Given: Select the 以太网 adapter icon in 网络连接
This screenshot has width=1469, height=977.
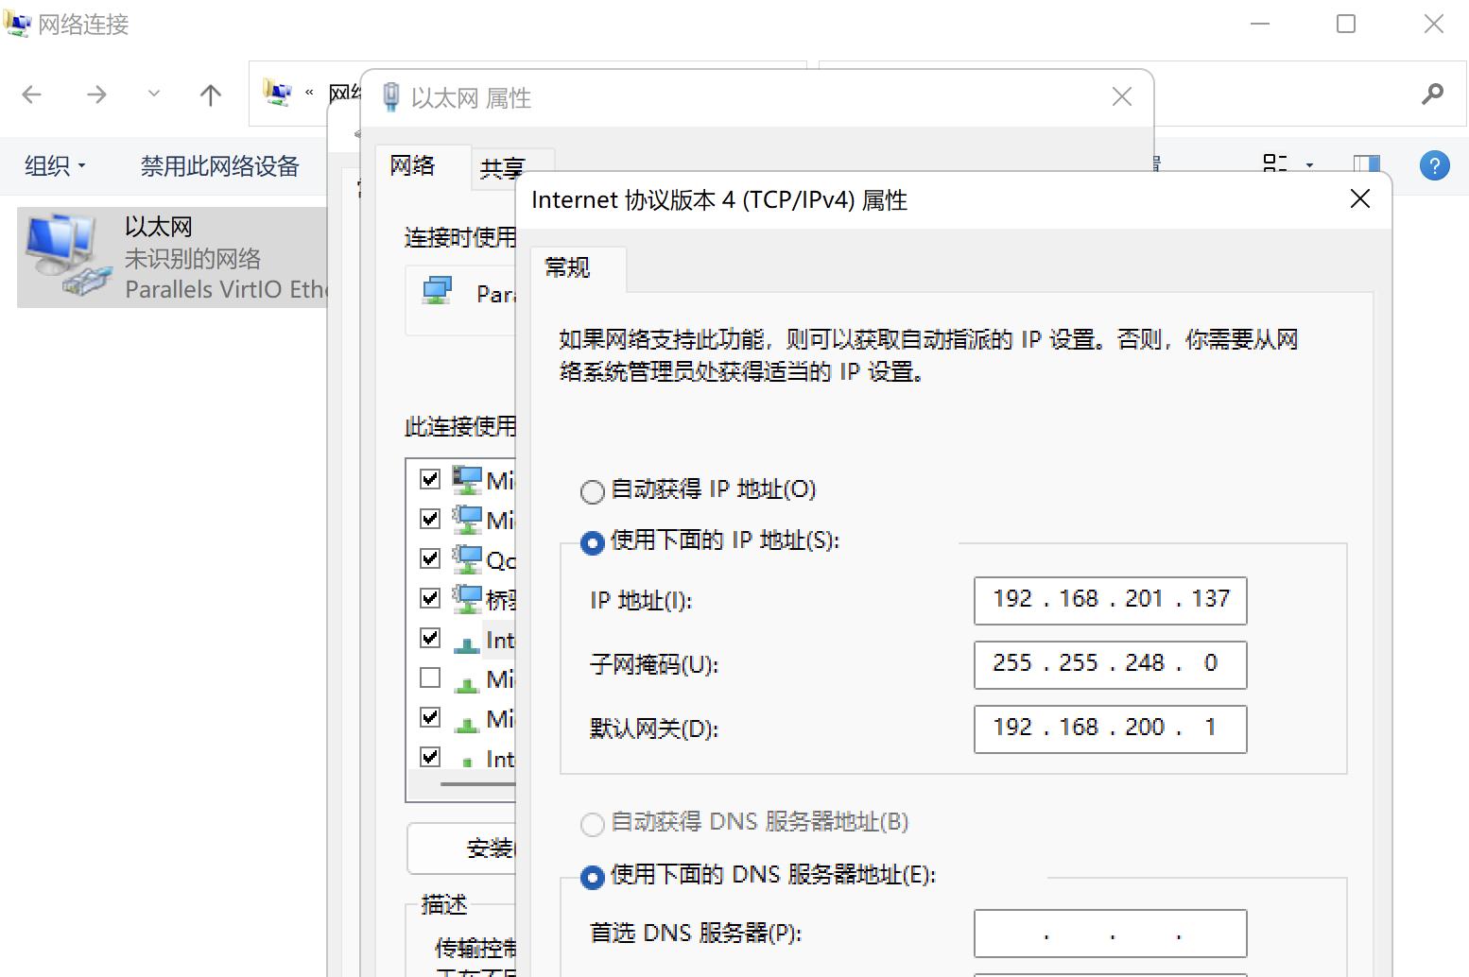Looking at the screenshot, I should point(66,256).
